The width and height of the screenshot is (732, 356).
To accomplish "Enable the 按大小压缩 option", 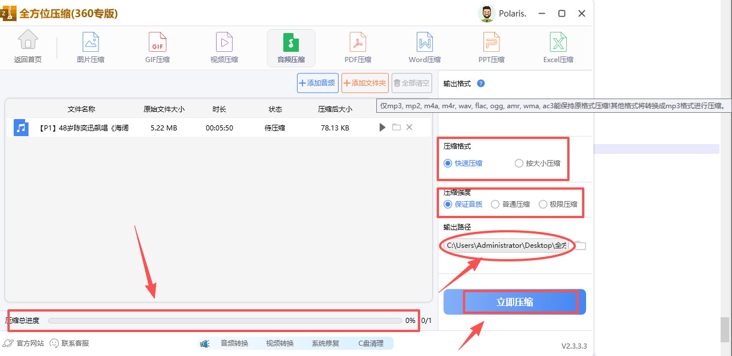I will pos(519,163).
